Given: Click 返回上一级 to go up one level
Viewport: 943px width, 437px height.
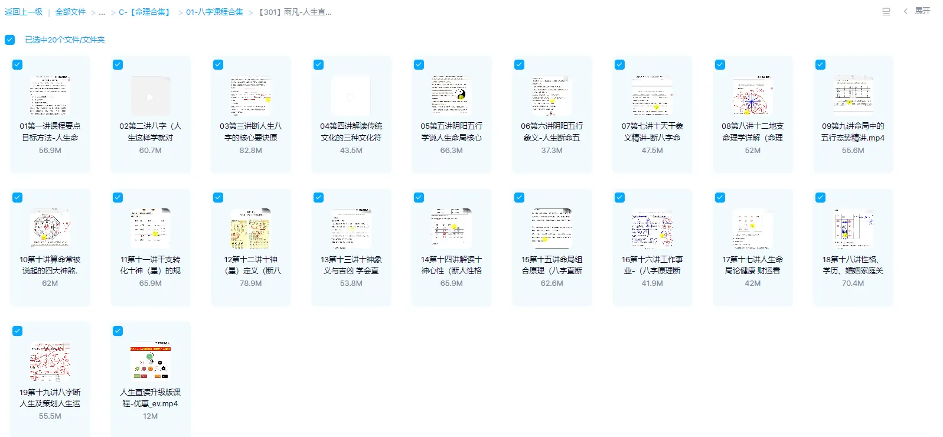Looking at the screenshot, I should tap(24, 12).
